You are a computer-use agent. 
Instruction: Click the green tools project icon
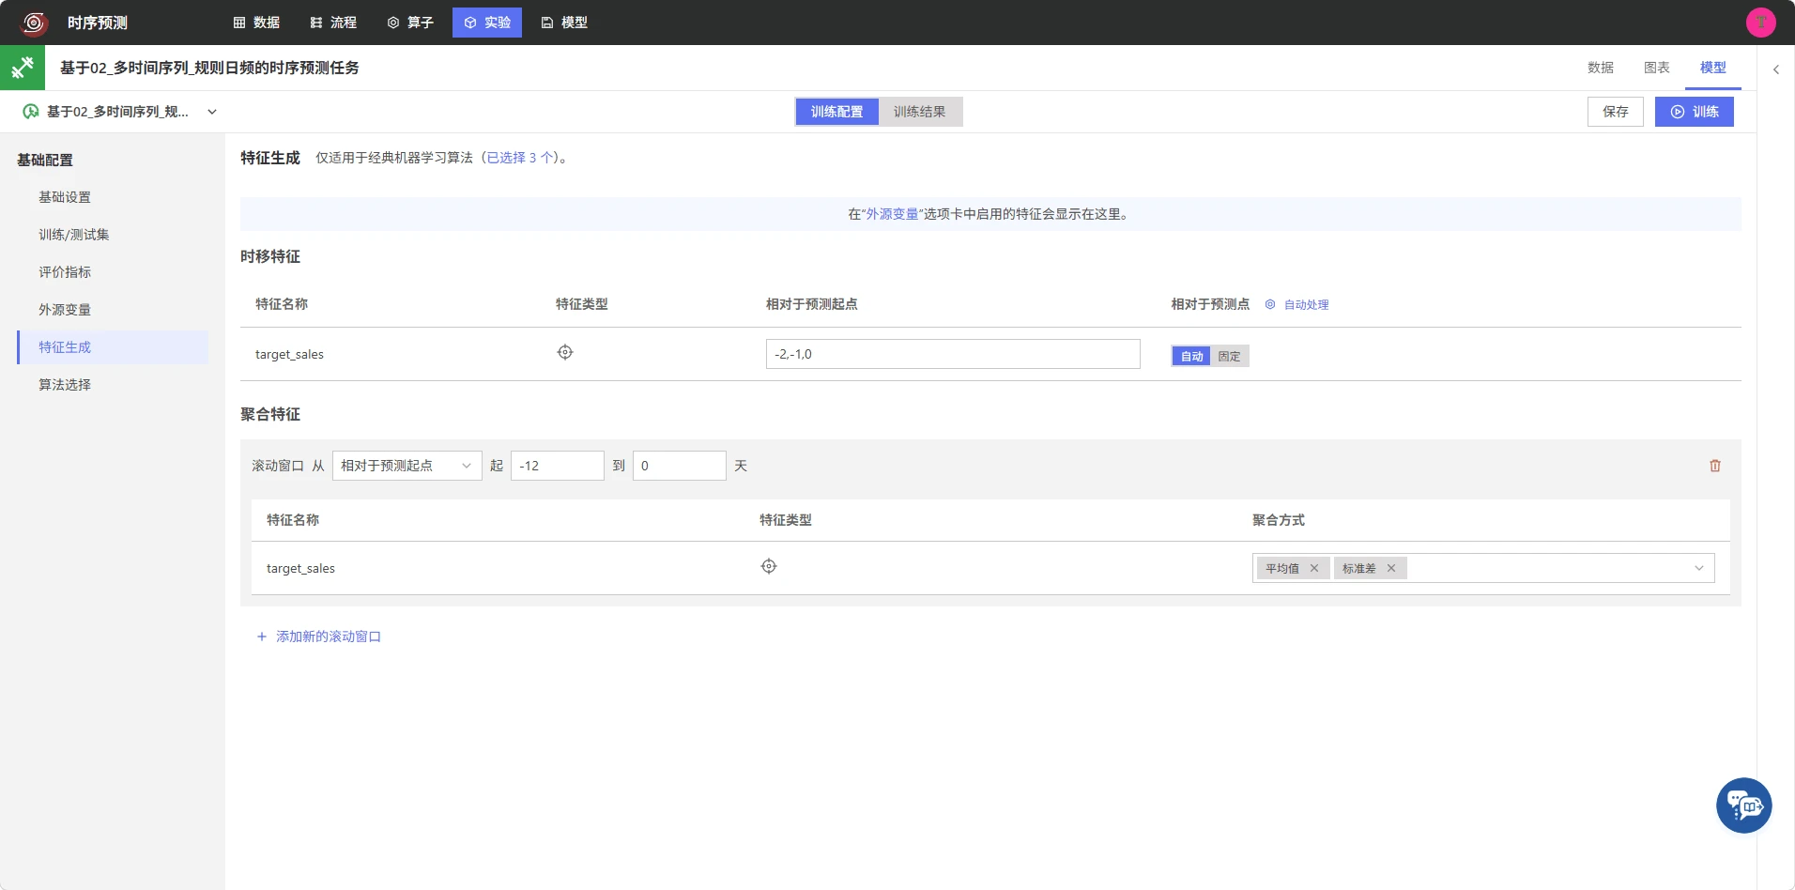coord(23,68)
